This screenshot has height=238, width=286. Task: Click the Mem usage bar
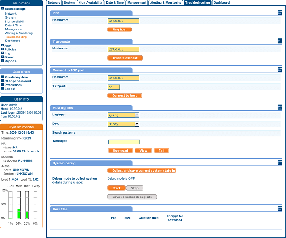click(x=19, y=205)
